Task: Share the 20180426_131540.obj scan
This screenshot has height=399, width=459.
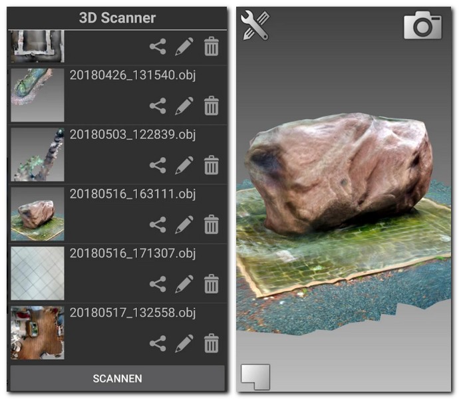Action: [158, 106]
